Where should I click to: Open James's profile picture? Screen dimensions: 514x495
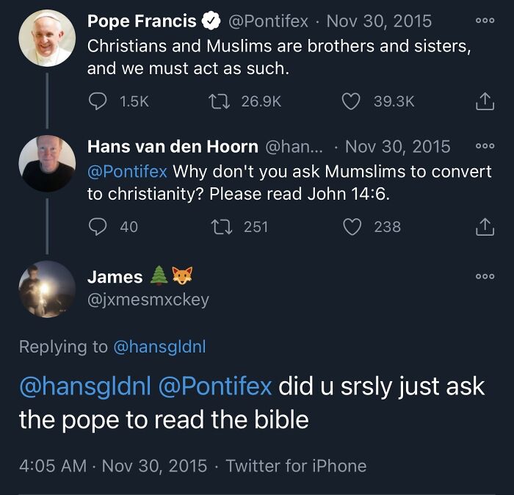(47, 289)
